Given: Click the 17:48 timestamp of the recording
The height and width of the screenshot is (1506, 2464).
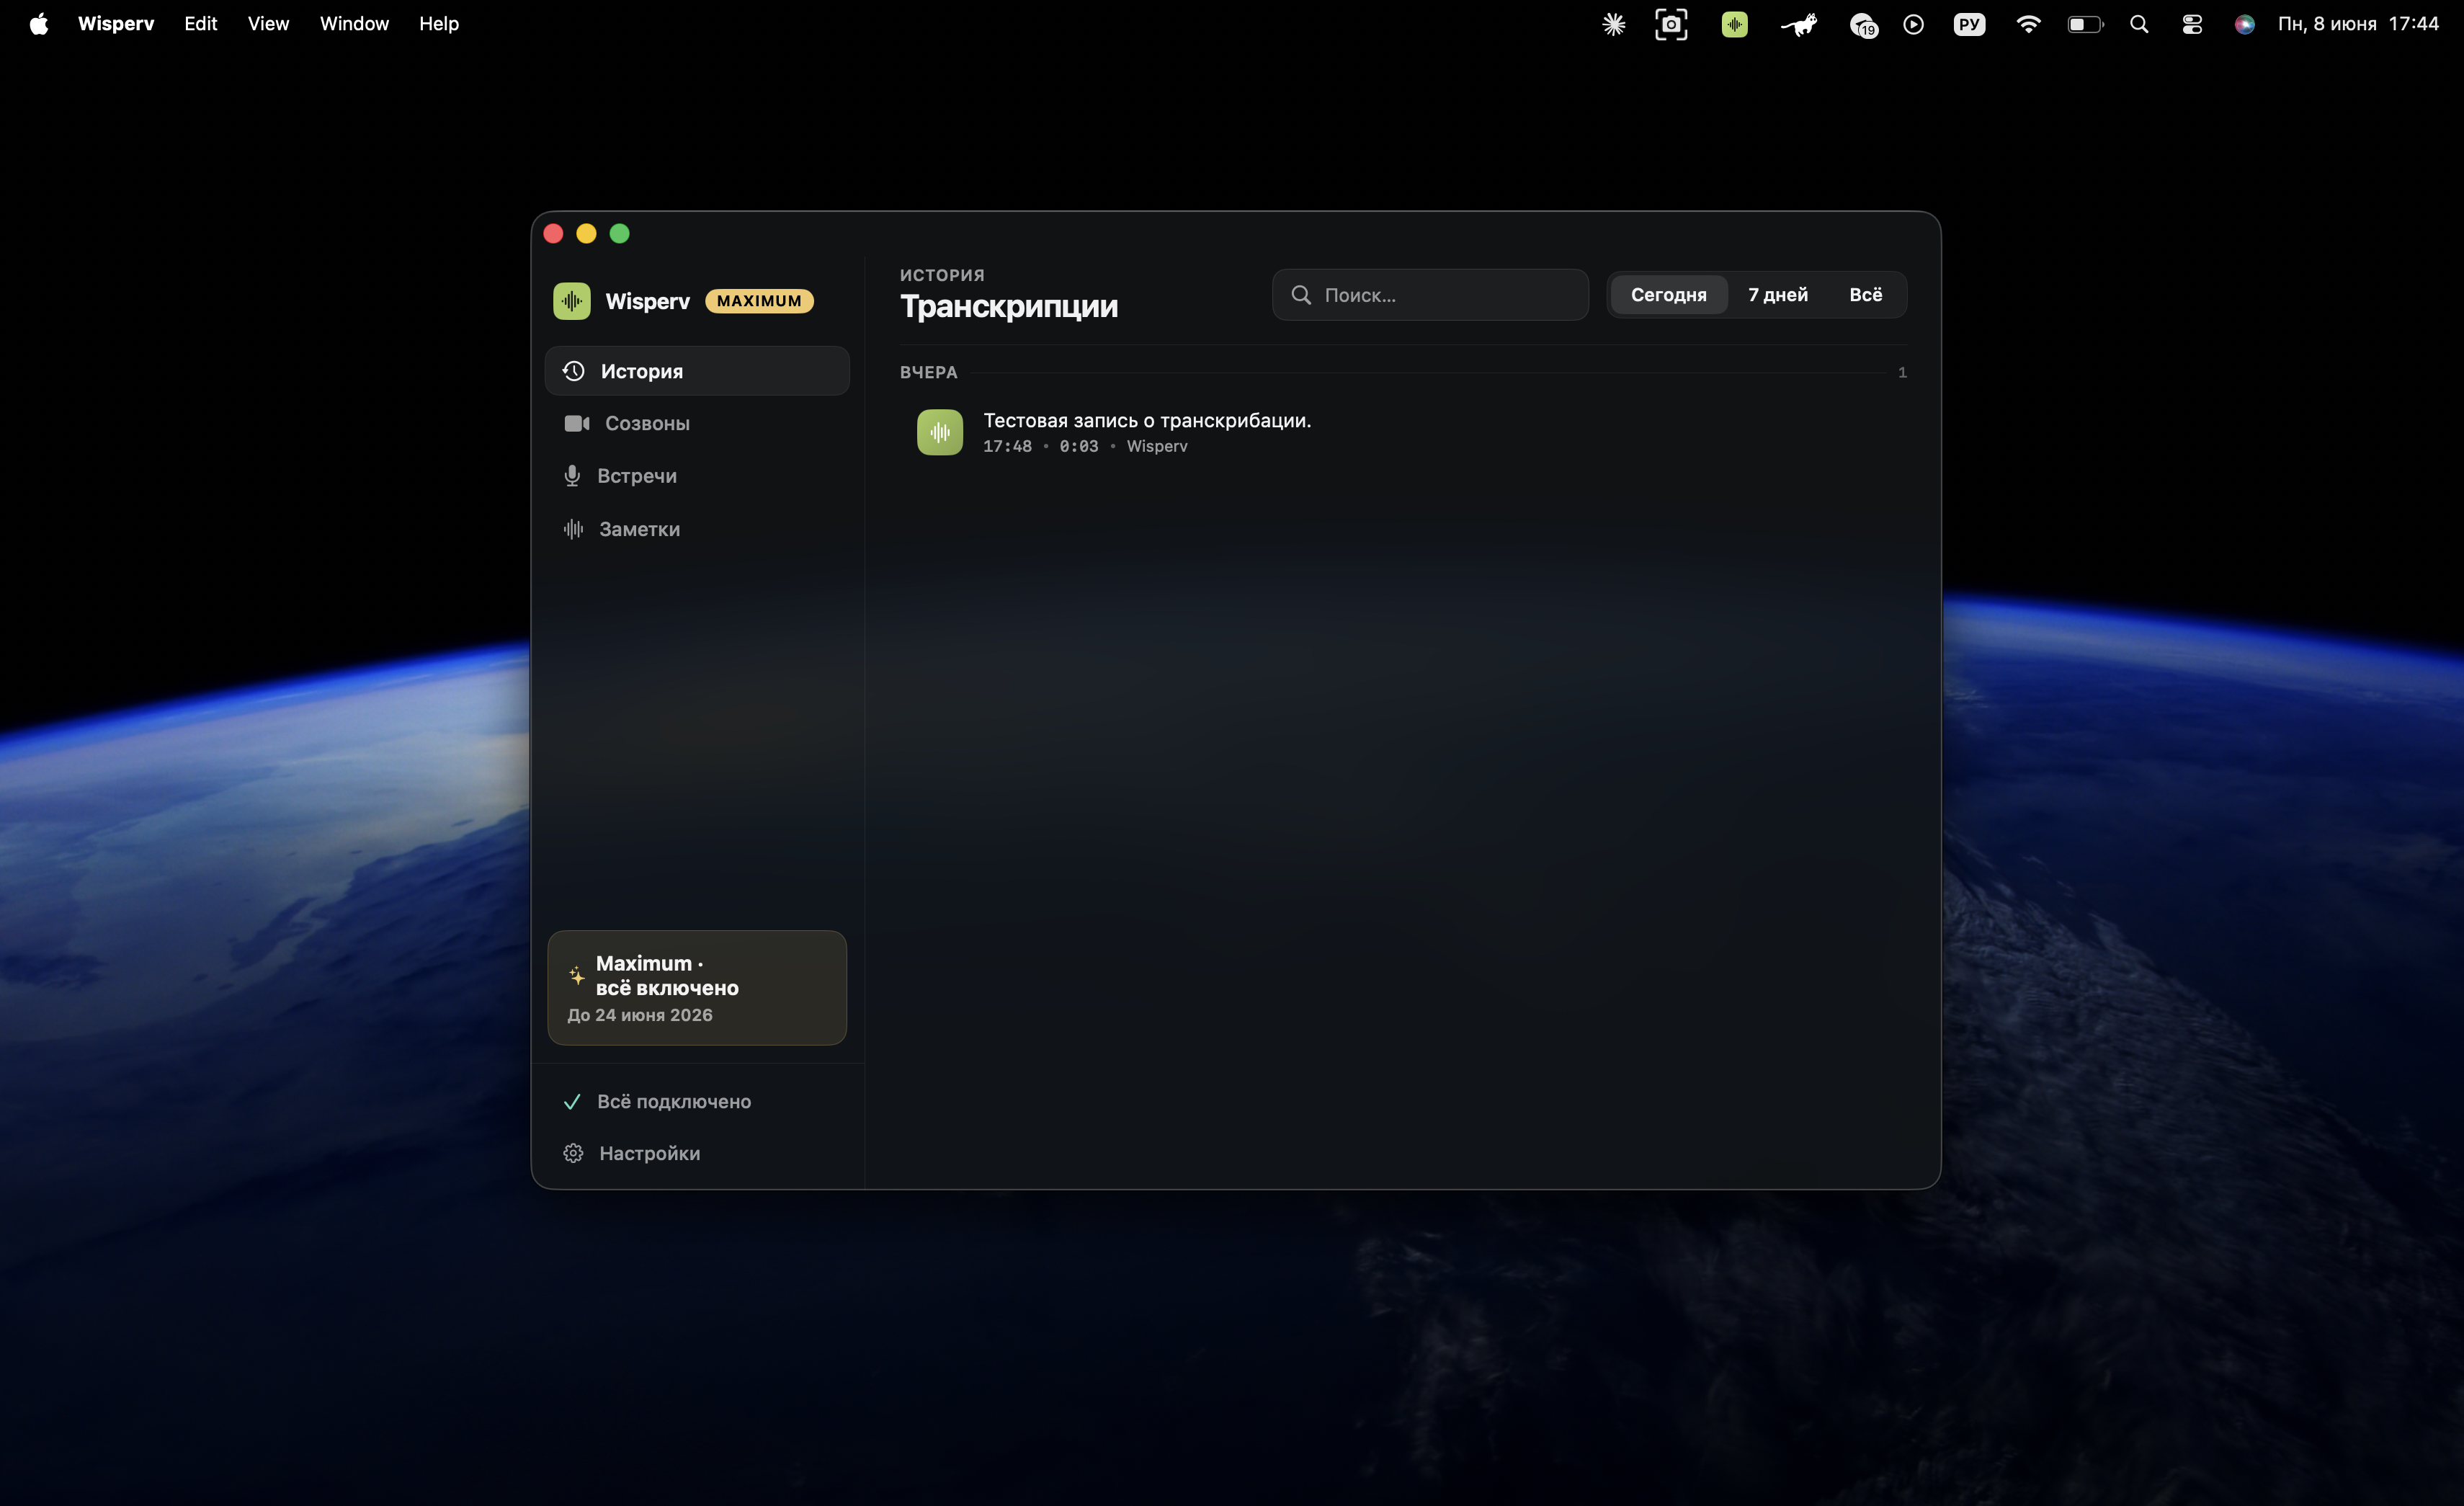Looking at the screenshot, I should coord(1007,446).
